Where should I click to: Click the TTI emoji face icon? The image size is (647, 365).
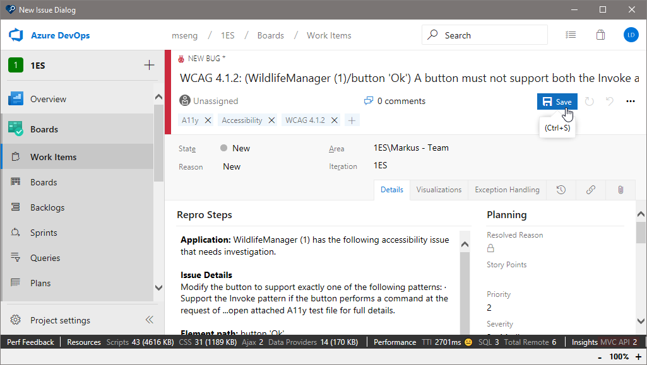pyautogui.click(x=468, y=342)
